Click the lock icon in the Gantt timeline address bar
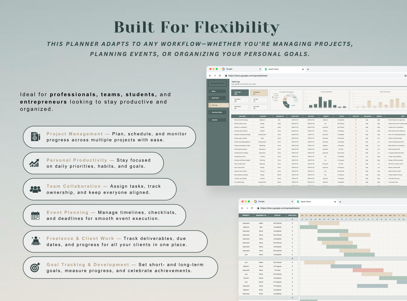This screenshot has width=407, height=301. coord(258,208)
